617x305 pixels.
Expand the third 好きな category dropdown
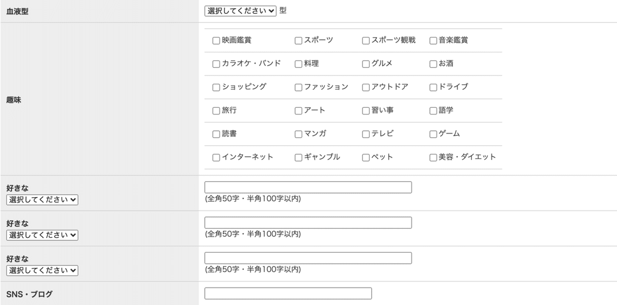(42, 271)
